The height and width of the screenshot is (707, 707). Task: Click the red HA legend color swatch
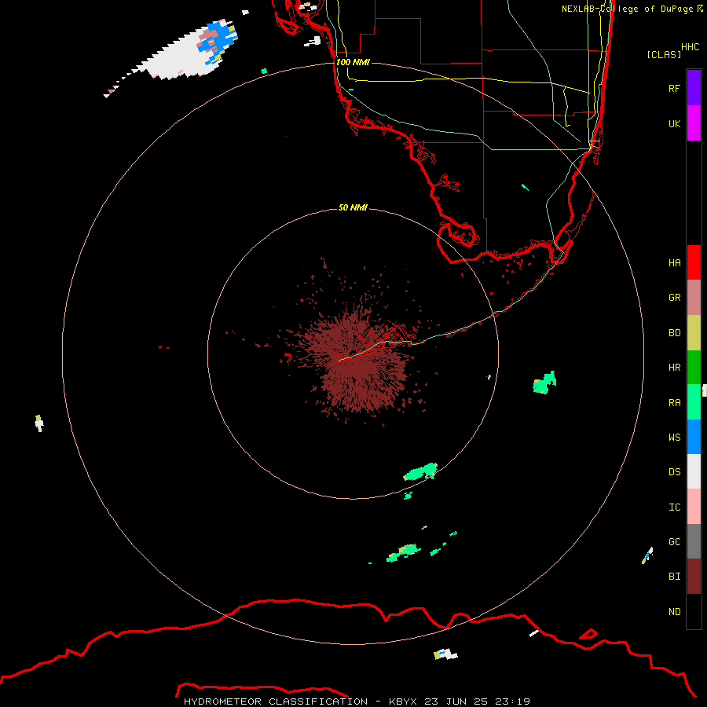(694, 262)
